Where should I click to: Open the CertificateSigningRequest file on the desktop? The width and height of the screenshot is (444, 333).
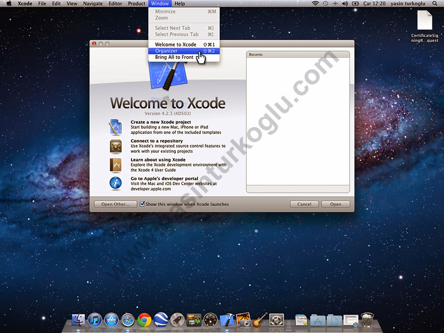[x=425, y=26]
